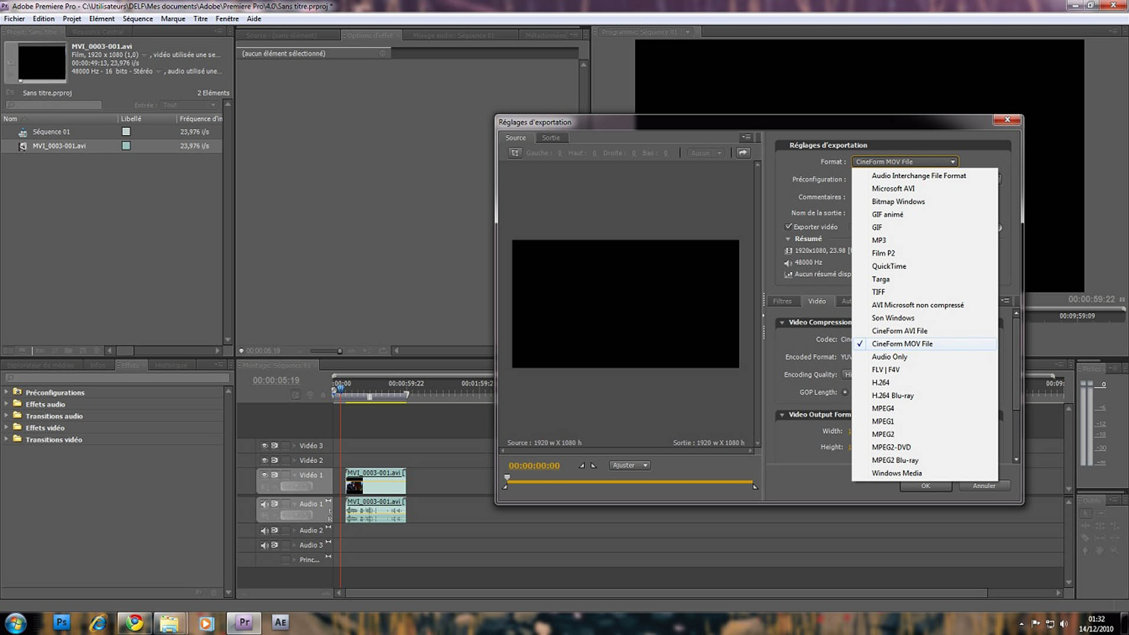Click the export preview playhead on yellow bar
This screenshot has height=635, width=1129.
point(507,478)
